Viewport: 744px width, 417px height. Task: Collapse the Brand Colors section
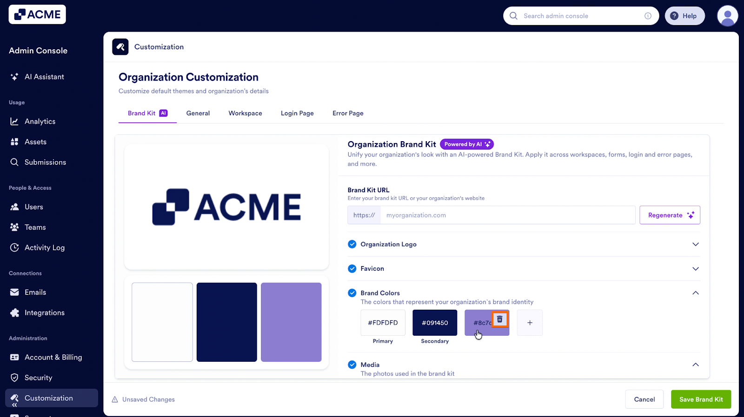(x=696, y=293)
